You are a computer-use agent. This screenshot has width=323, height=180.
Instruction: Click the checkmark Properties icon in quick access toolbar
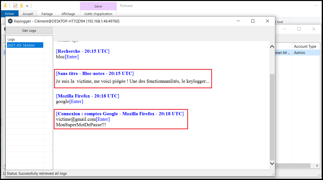coord(15,6)
